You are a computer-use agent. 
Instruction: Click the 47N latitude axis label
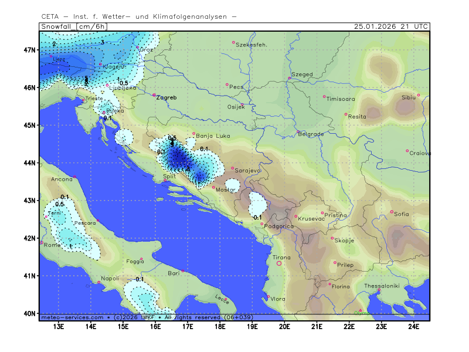[30, 50]
